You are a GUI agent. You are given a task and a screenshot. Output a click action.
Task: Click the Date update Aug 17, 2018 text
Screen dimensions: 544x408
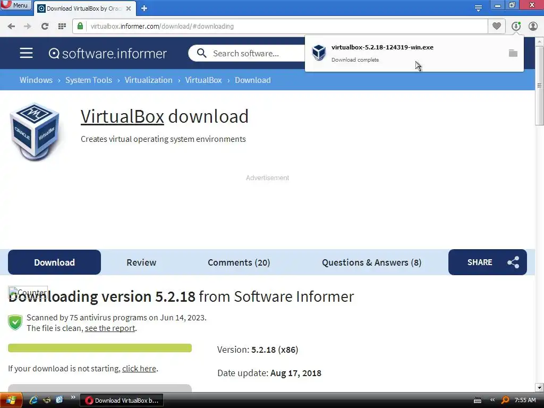(269, 373)
